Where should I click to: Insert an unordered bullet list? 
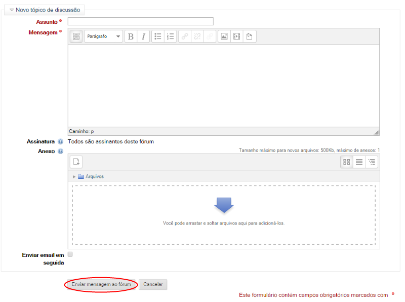tap(158, 36)
